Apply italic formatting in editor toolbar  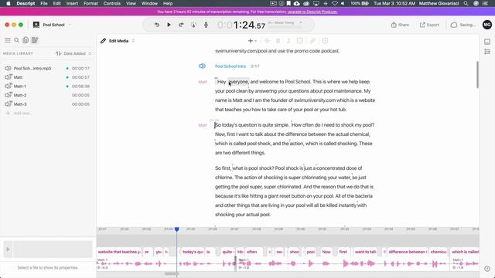(x=288, y=41)
